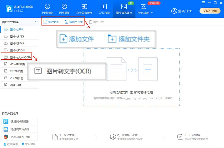Click the step 3 开始转换 icon
The height and width of the screenshot is (148, 224).
click(180, 137)
